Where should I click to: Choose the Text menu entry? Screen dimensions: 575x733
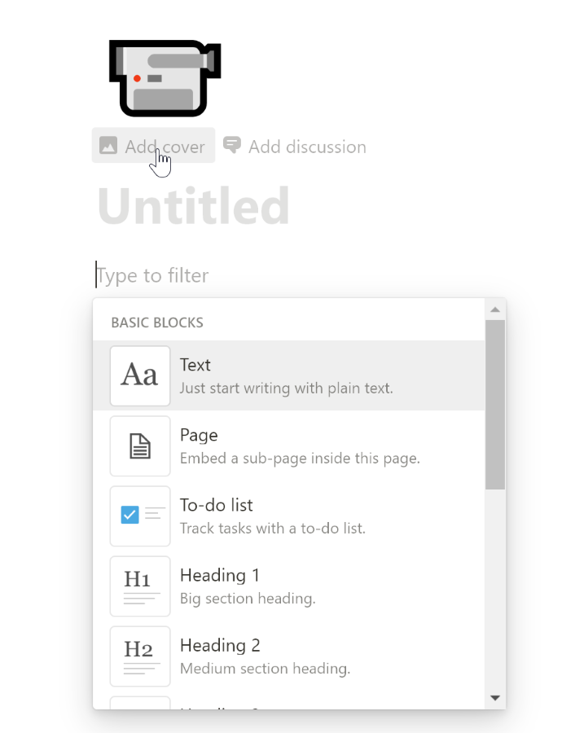(289, 375)
